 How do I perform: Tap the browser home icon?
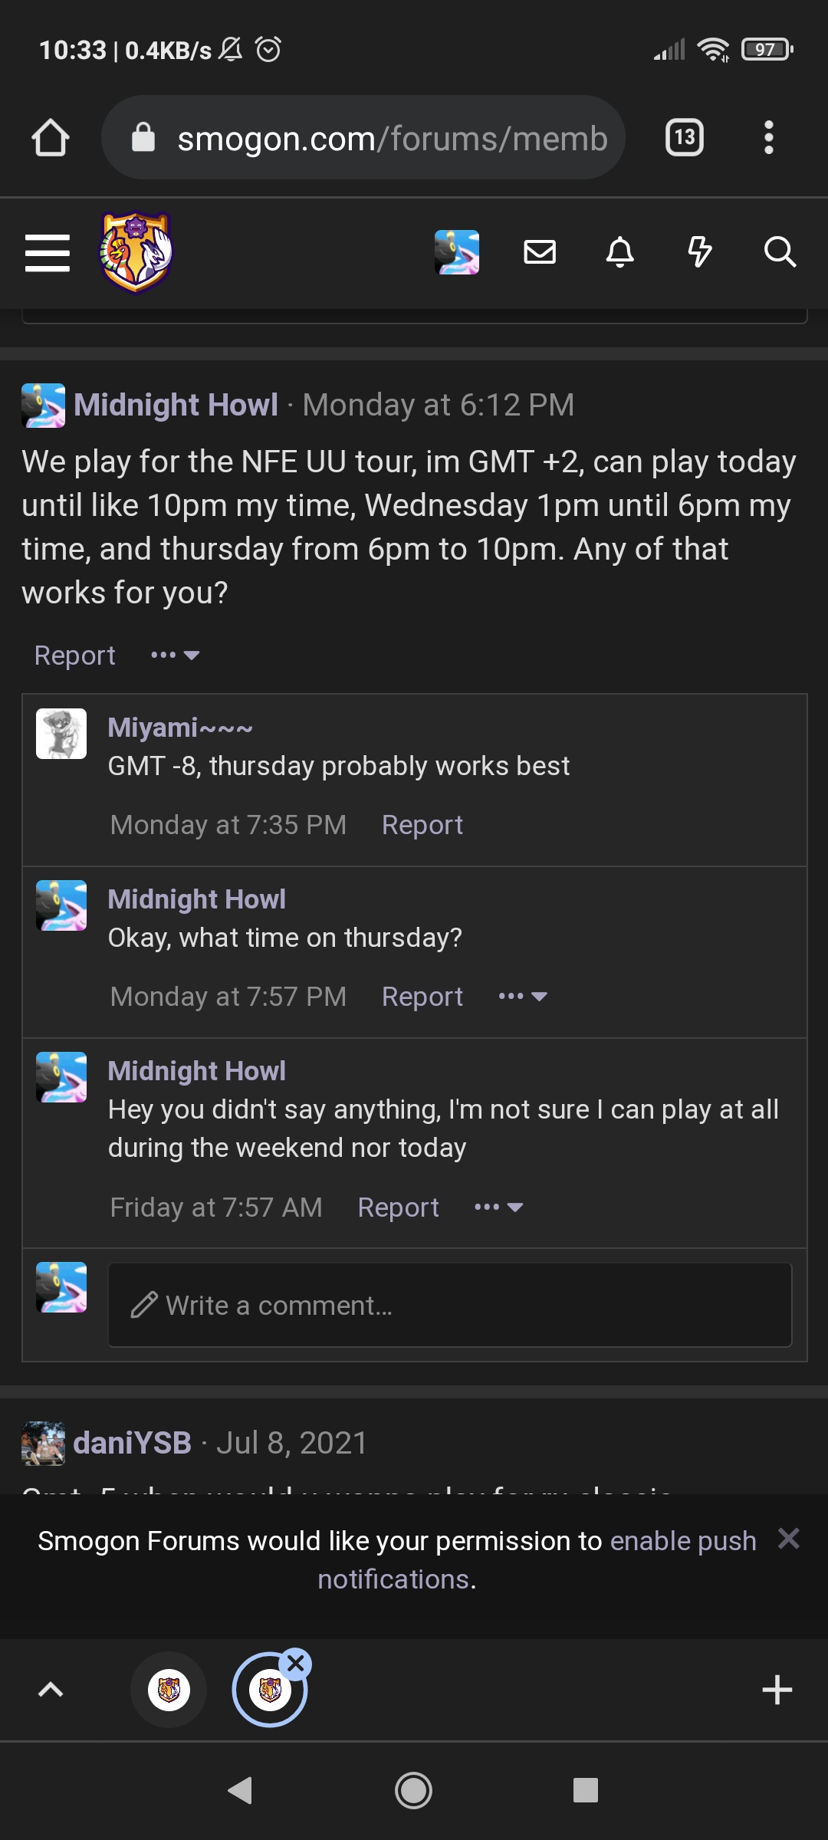pos(51,138)
